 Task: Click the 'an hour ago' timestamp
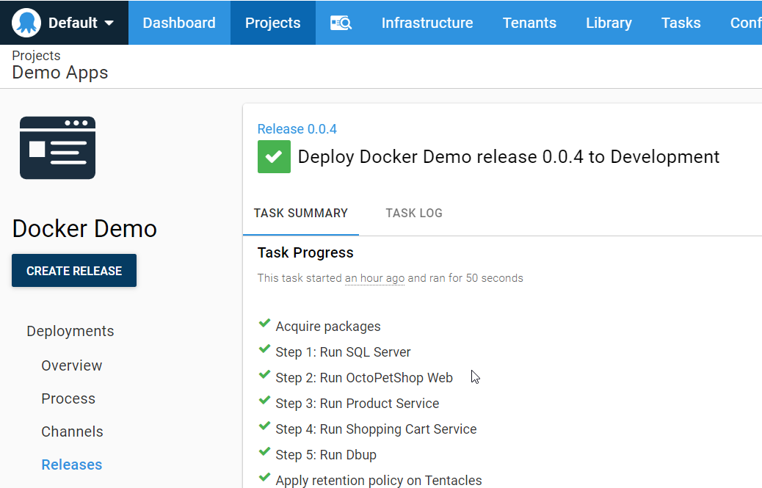(x=374, y=278)
